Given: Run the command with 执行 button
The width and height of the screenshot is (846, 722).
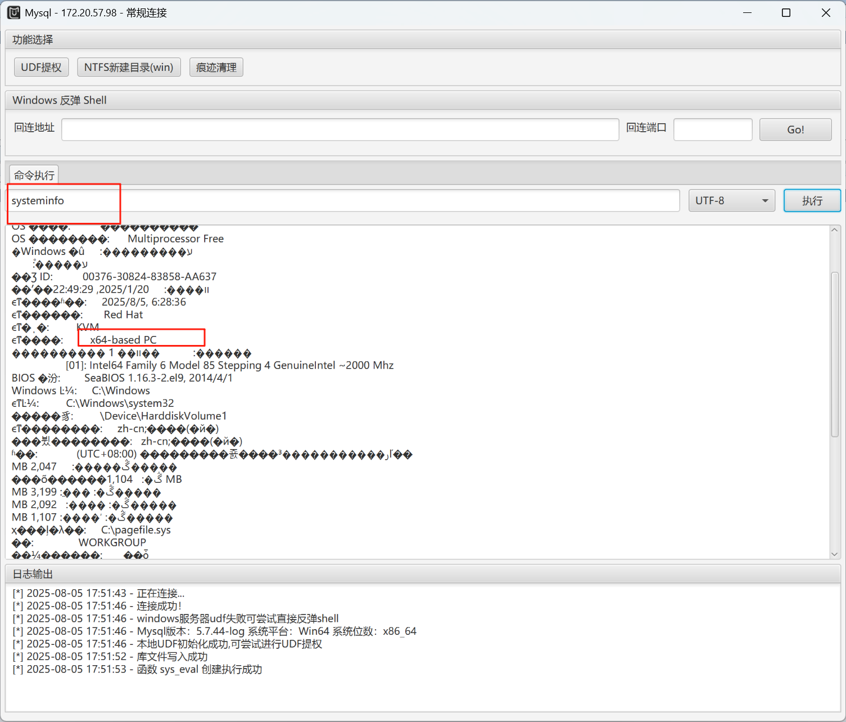Looking at the screenshot, I should [812, 200].
